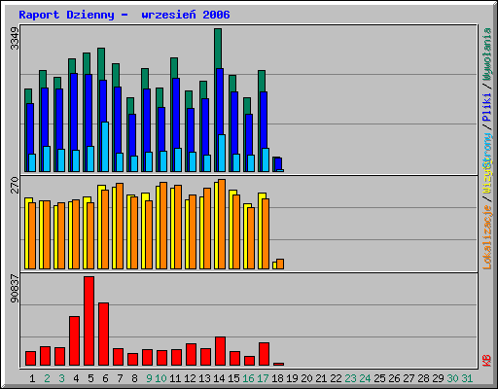Click day number 7 on the axis
The width and height of the screenshot is (498, 389).
click(120, 378)
